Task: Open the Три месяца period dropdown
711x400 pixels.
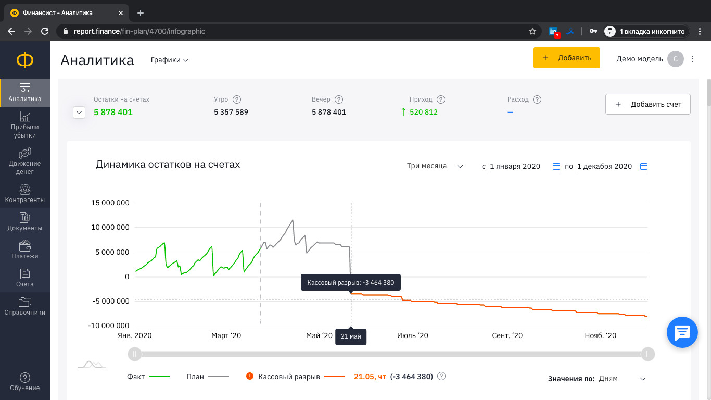Action: 435,166
